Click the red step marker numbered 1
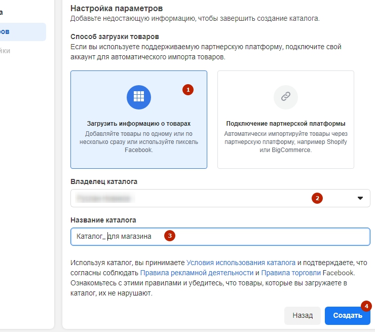This screenshot has width=375, height=332. pos(188,90)
